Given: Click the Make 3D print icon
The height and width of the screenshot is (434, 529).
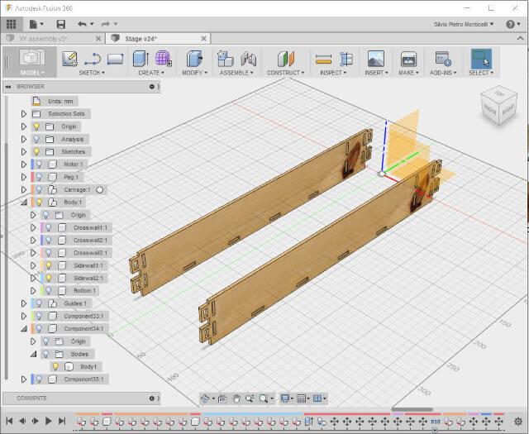Looking at the screenshot, I should (x=408, y=59).
